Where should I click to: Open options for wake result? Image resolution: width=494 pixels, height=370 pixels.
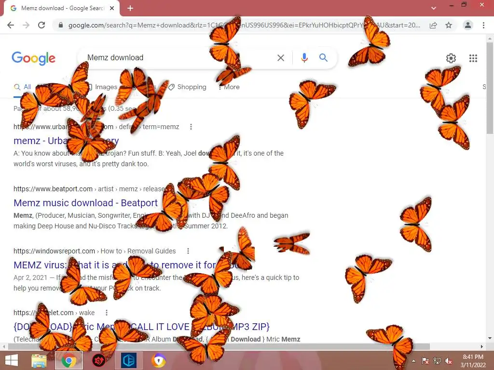[x=107, y=313]
